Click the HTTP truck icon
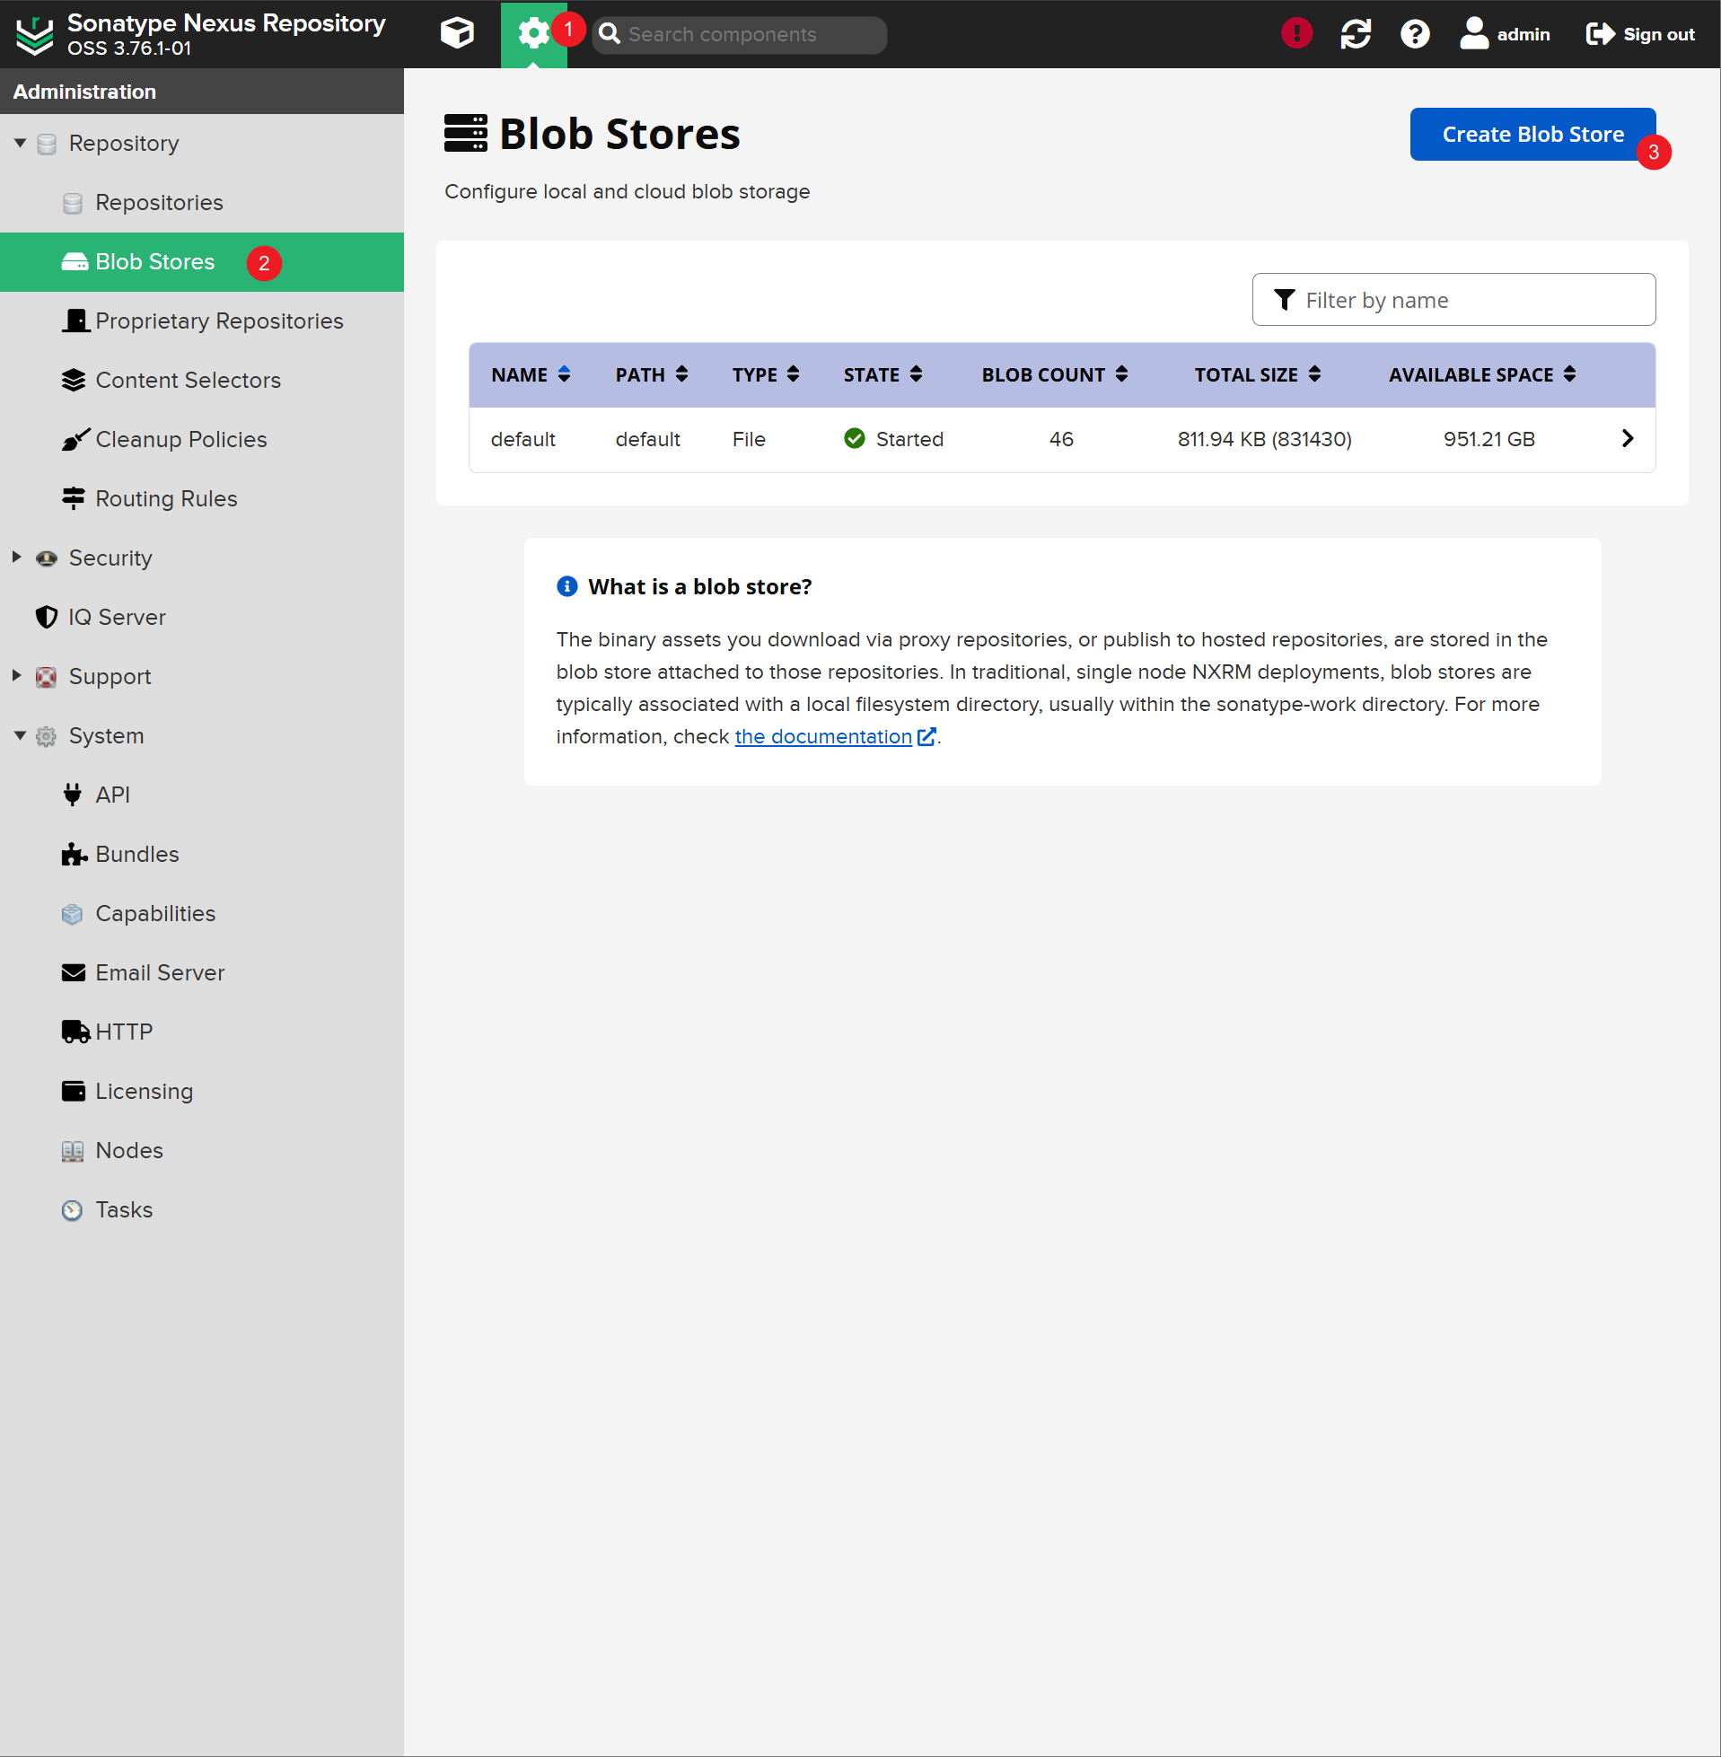 click(76, 1032)
